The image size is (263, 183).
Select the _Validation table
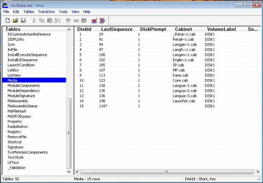pyautogui.click(x=16, y=167)
